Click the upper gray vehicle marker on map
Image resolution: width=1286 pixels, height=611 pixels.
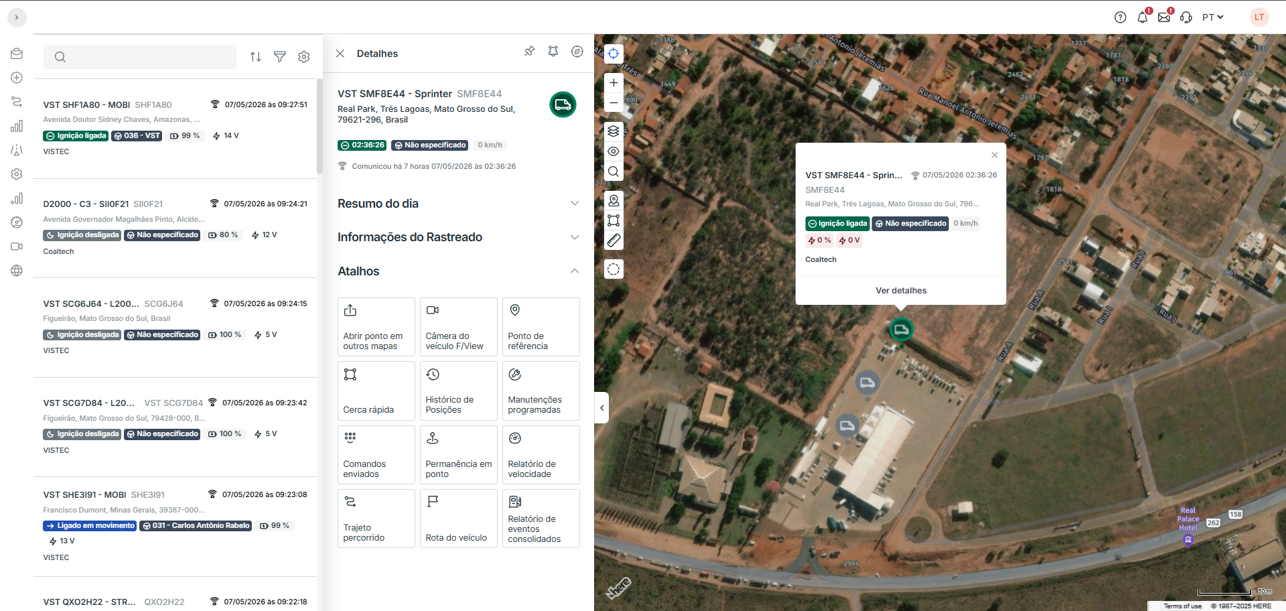pos(867,383)
